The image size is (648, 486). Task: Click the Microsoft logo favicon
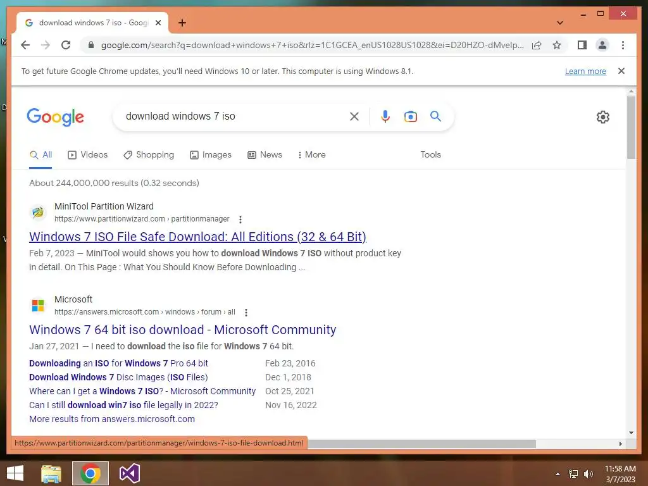pos(38,306)
